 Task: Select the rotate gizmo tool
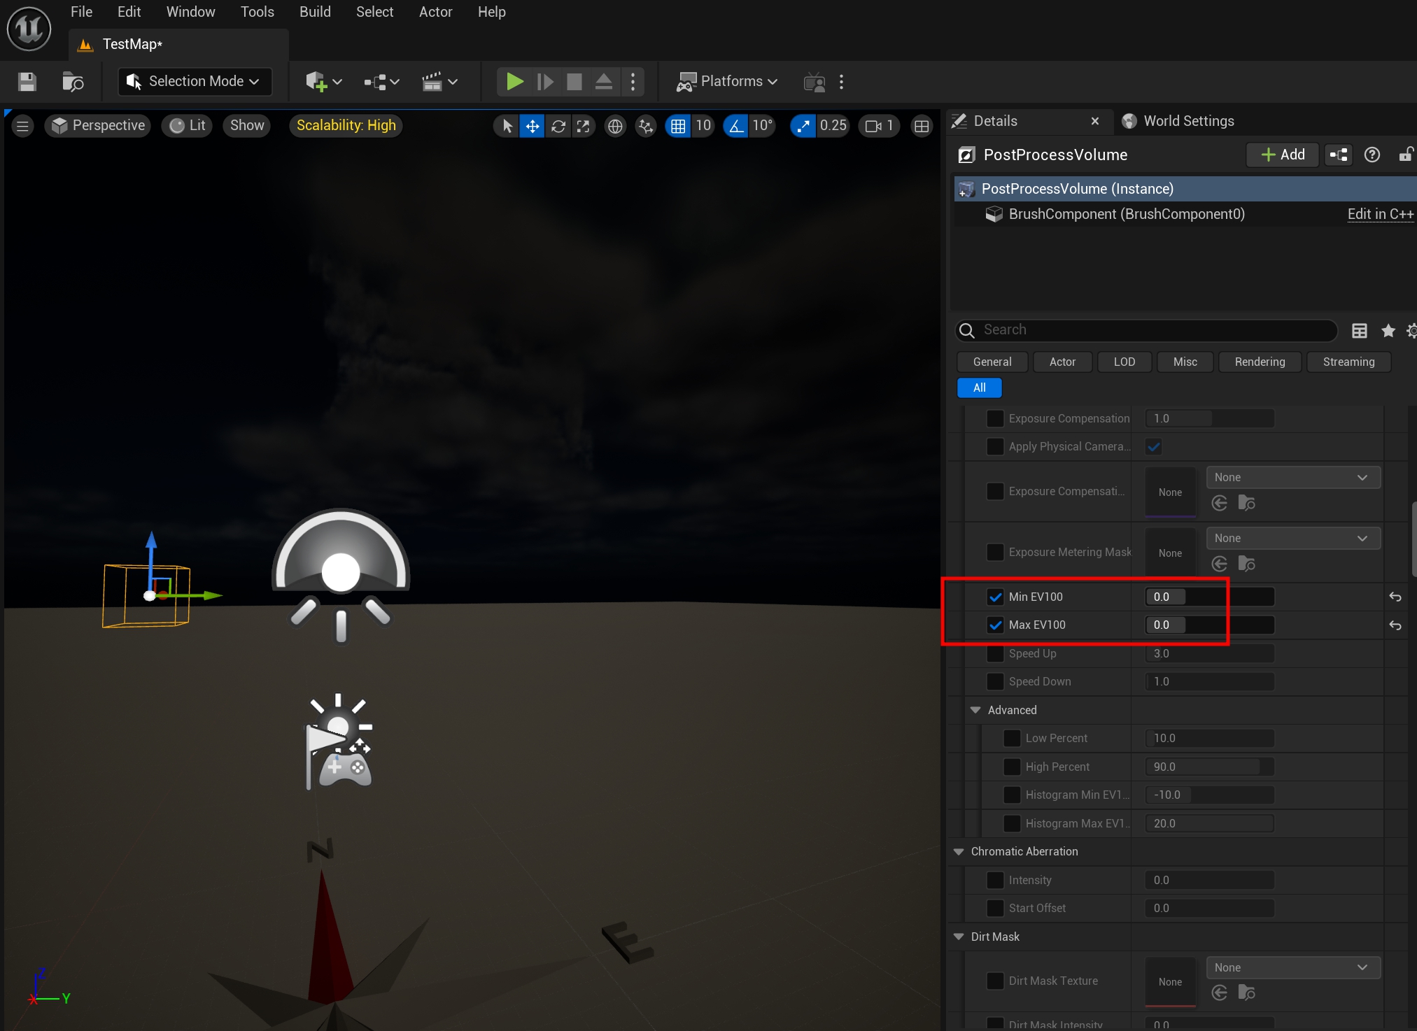coord(558,126)
